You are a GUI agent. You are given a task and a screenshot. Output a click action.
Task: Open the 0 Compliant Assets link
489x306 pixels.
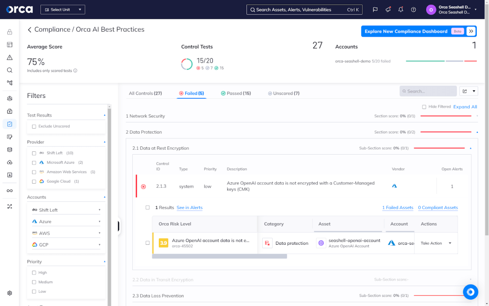point(438,208)
